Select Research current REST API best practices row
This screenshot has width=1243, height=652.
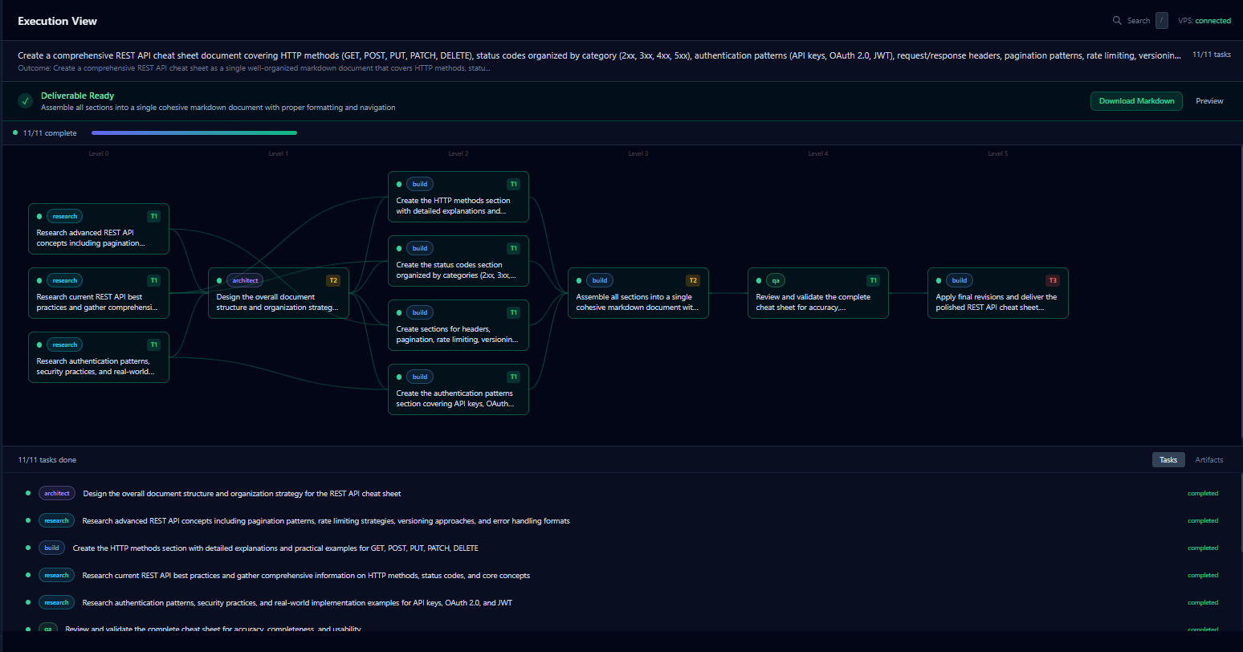pos(621,576)
